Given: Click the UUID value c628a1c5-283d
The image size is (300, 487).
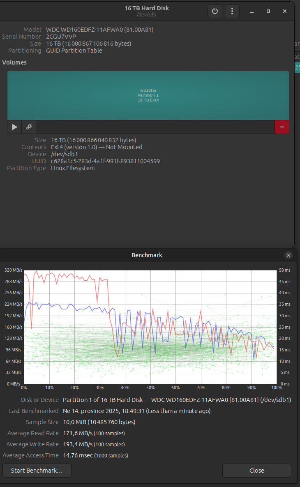Looking at the screenshot, I should (x=105, y=161).
